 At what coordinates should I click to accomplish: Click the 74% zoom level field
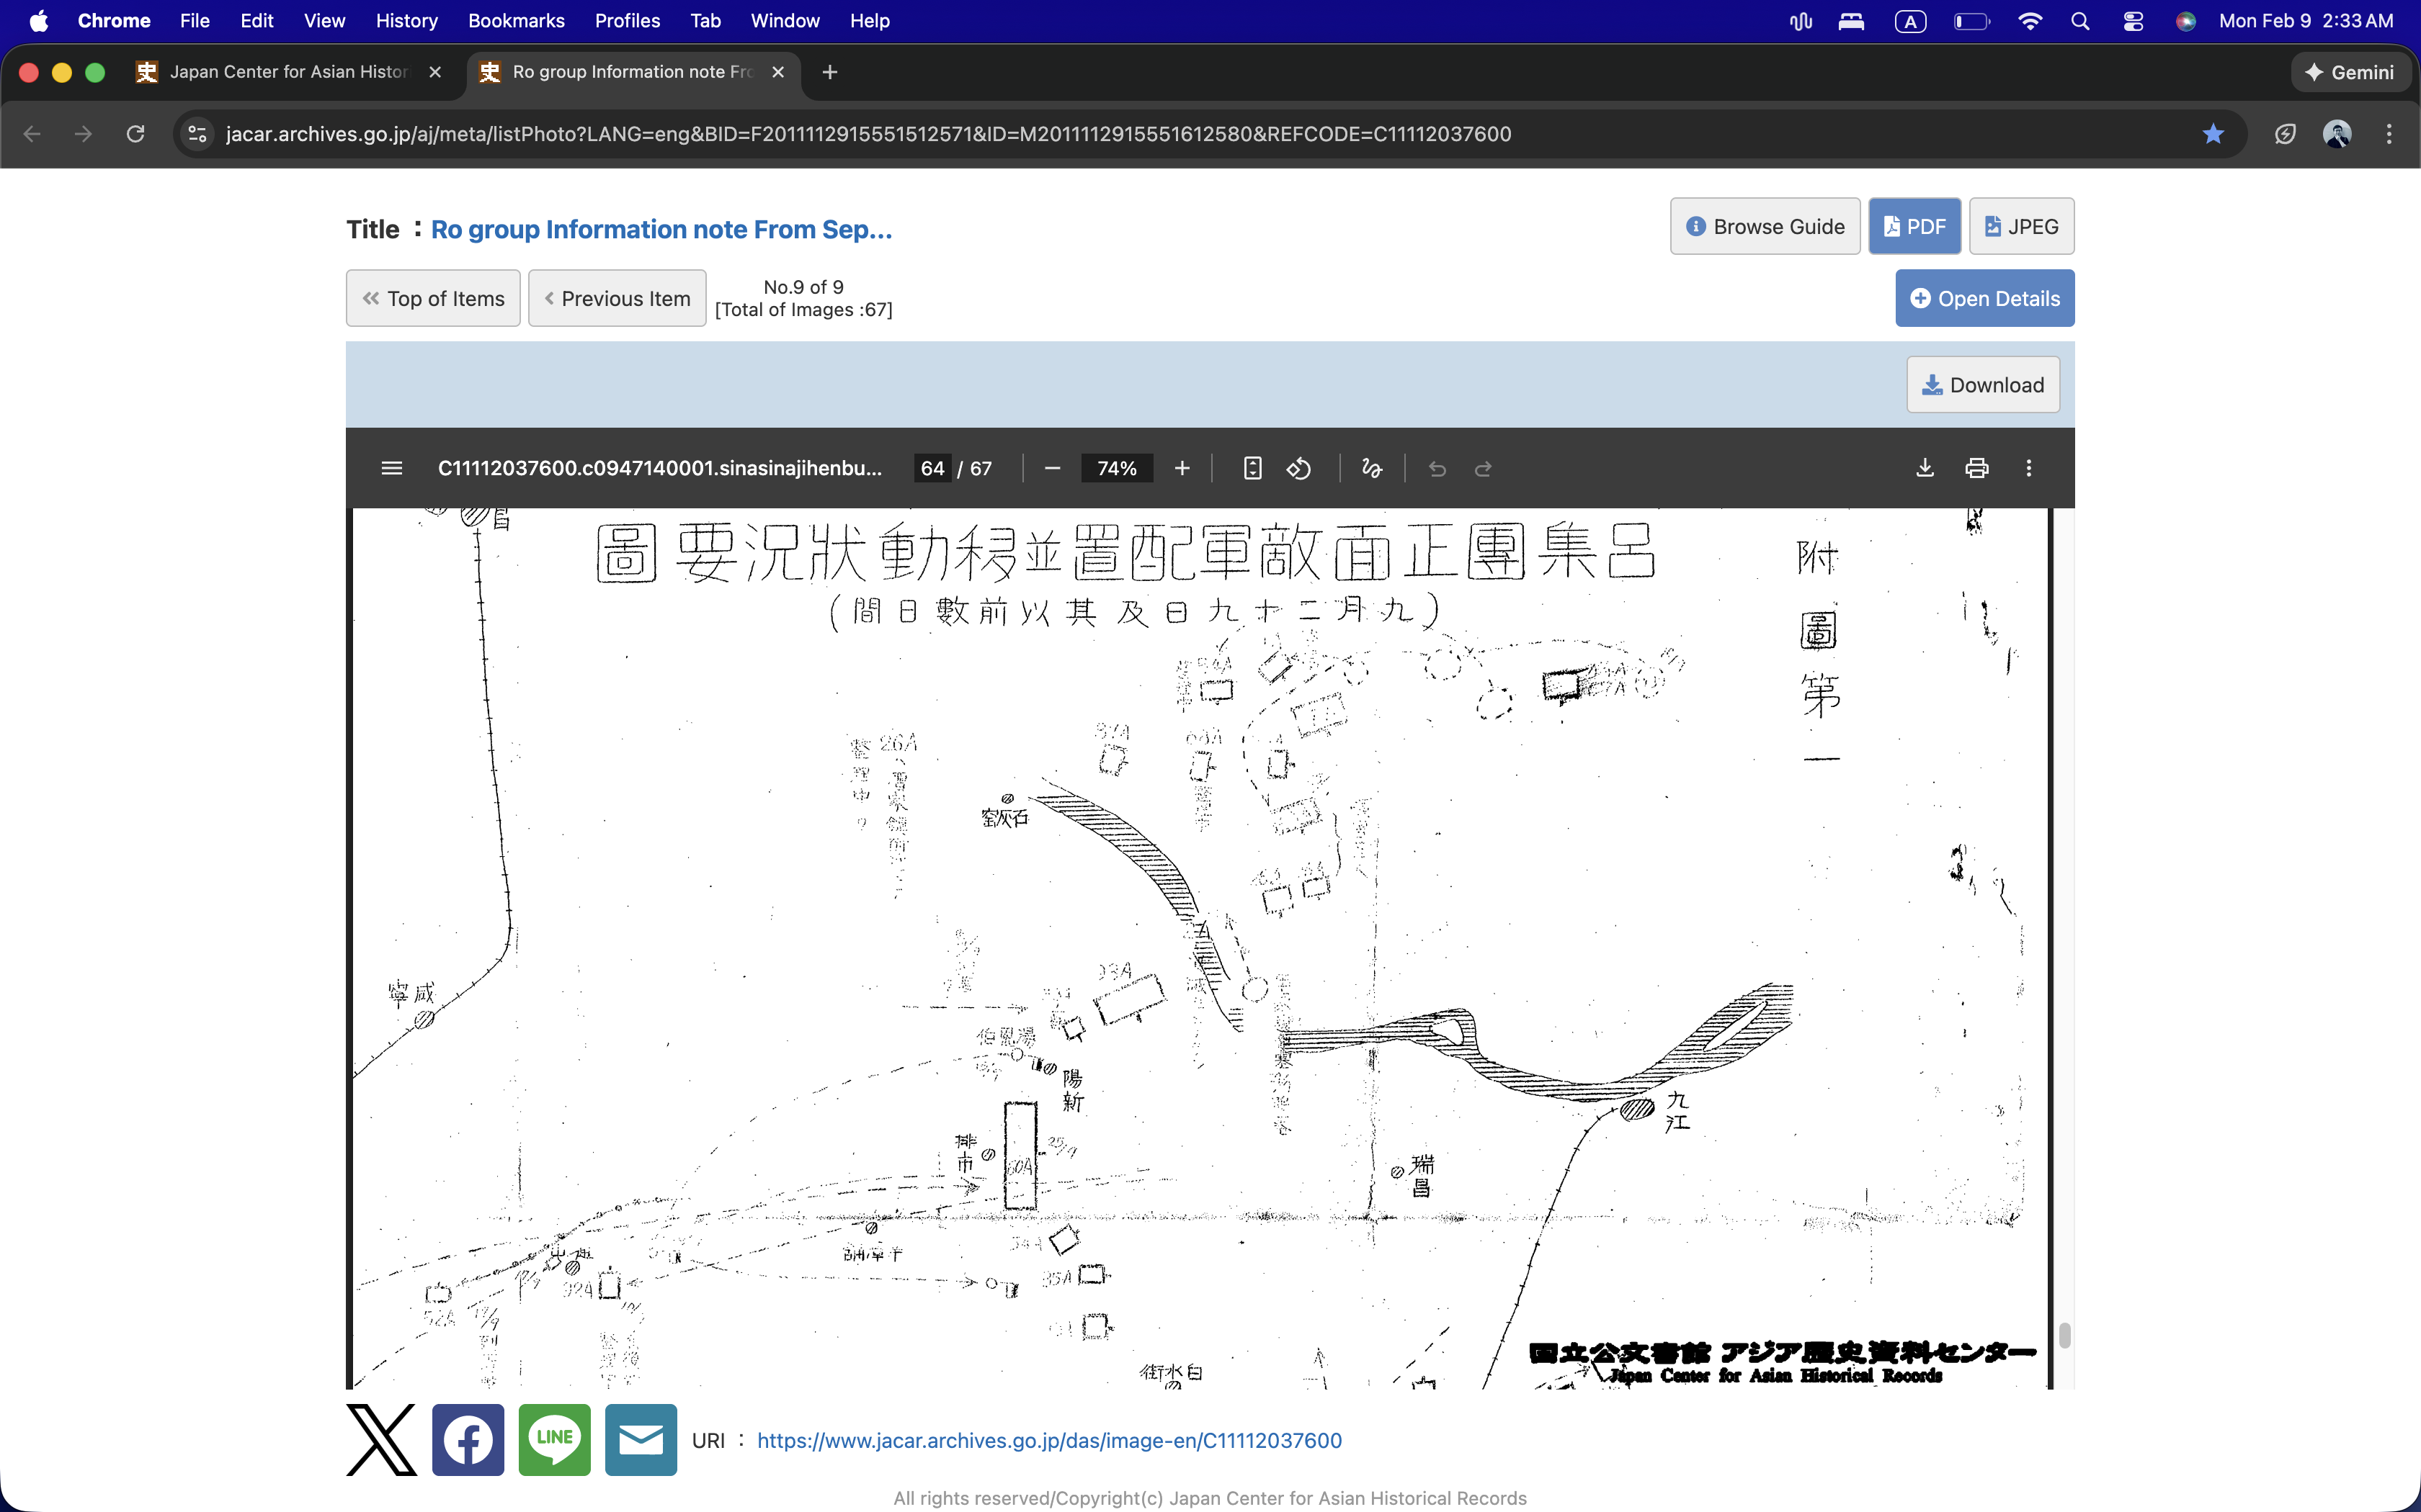click(x=1116, y=468)
